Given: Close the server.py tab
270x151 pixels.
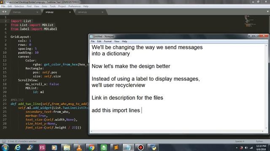Looking at the screenshot, I should point(103,12).
